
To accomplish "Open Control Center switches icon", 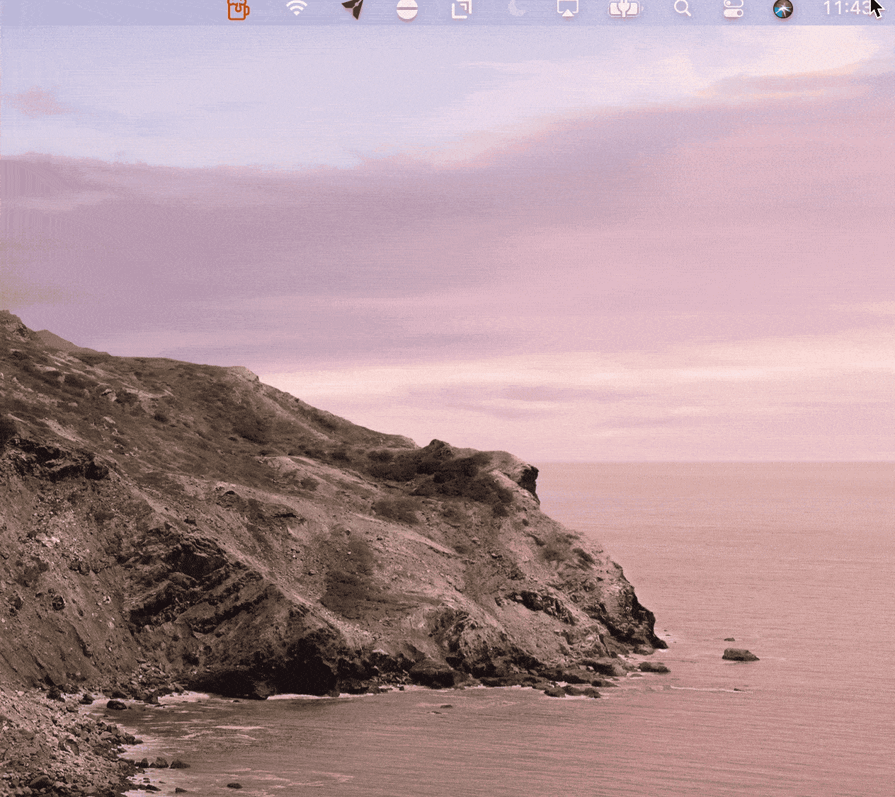I will tap(733, 8).
